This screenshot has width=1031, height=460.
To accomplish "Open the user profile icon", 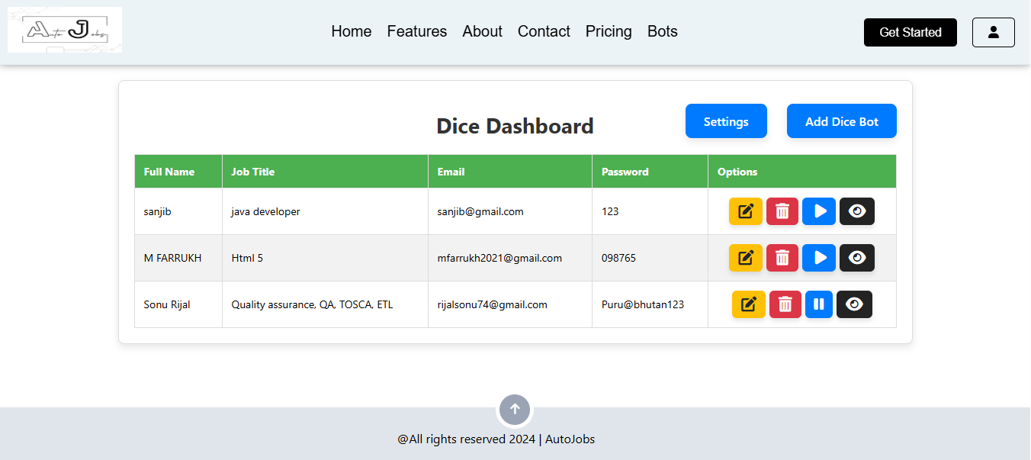I will click(x=993, y=32).
